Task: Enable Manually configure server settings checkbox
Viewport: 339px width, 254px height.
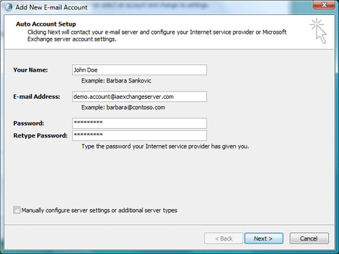Action: click(17, 210)
